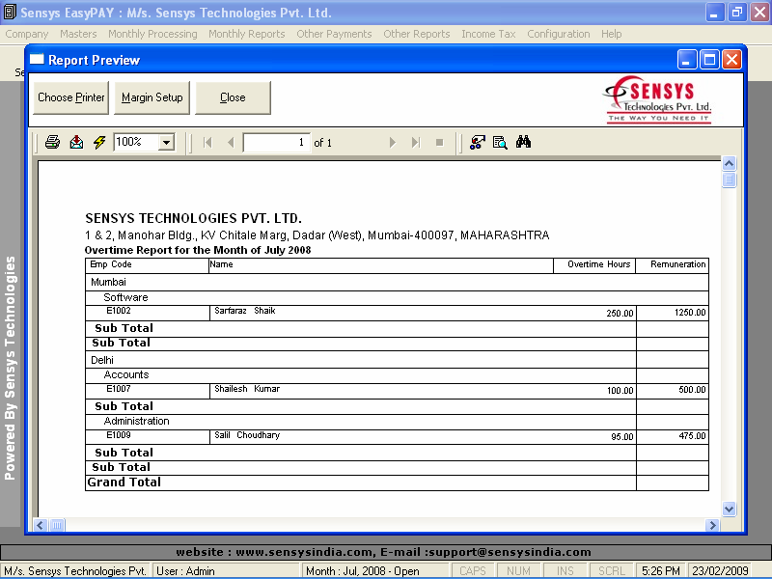Open the Help menu

pos(612,34)
